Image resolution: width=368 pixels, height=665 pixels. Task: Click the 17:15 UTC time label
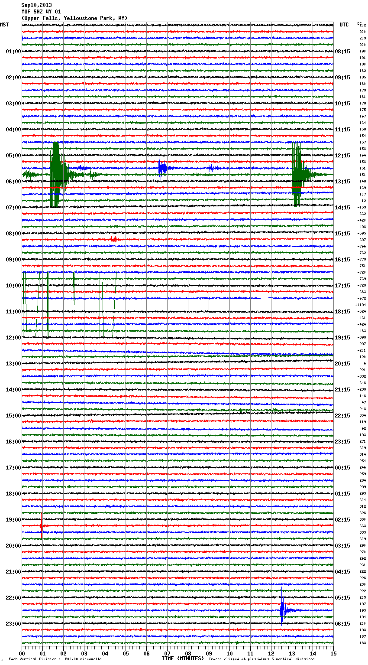click(x=342, y=286)
